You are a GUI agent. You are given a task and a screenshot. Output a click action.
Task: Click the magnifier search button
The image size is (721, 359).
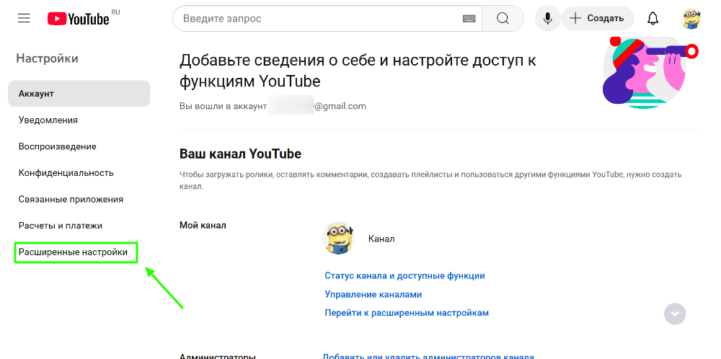503,19
